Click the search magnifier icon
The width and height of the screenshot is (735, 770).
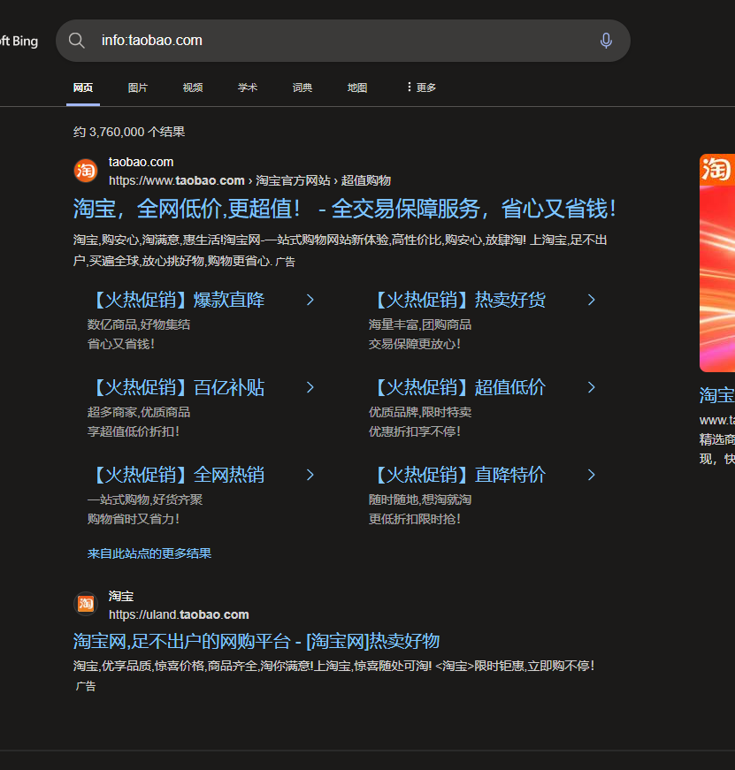click(77, 41)
